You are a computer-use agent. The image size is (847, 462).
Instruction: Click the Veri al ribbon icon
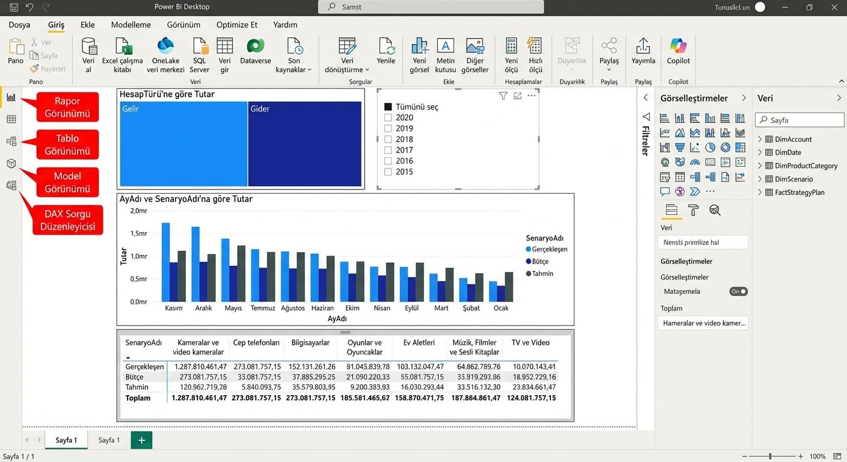point(88,55)
